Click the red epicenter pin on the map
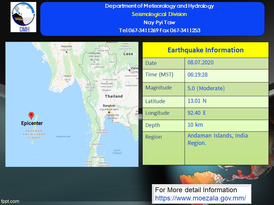The width and height of the screenshot is (274, 205). [x=31, y=115]
